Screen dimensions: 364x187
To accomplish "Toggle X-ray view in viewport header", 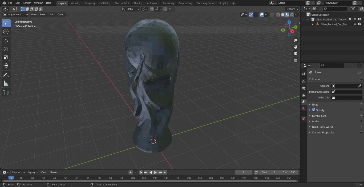I will tap(272, 15).
